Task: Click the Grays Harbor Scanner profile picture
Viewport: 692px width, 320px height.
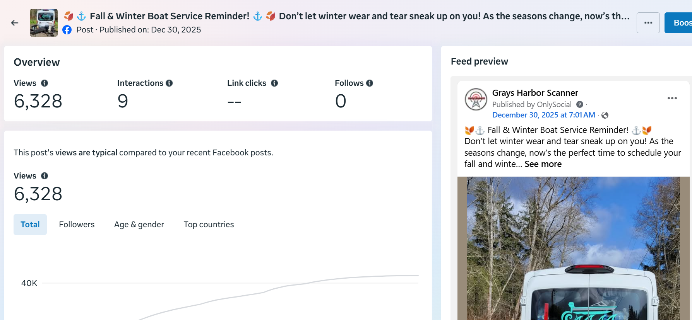Action: [x=476, y=99]
